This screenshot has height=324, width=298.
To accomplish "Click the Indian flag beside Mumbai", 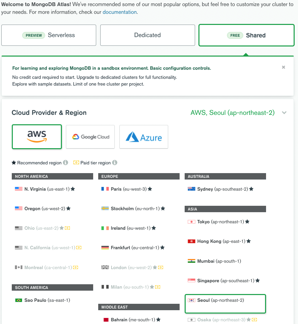I will coord(191,261).
